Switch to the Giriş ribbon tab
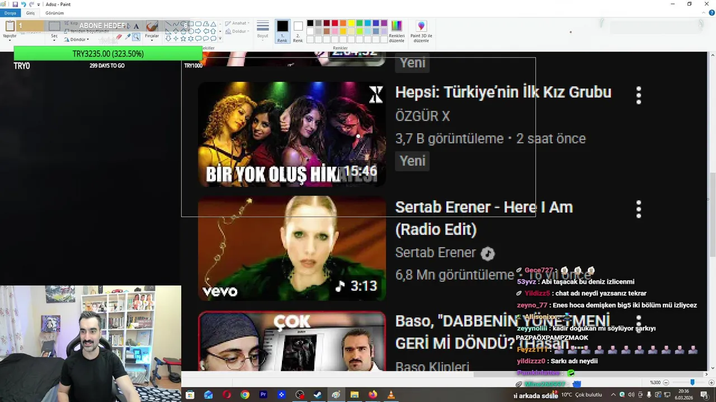The height and width of the screenshot is (402, 716). [x=30, y=13]
